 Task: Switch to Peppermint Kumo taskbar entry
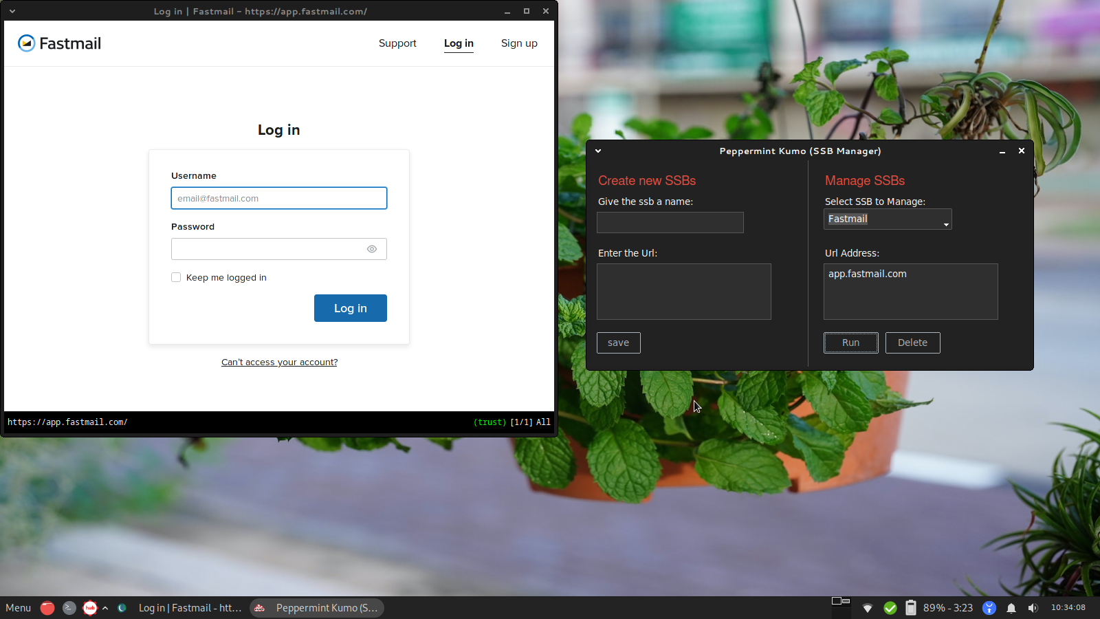pyautogui.click(x=317, y=608)
